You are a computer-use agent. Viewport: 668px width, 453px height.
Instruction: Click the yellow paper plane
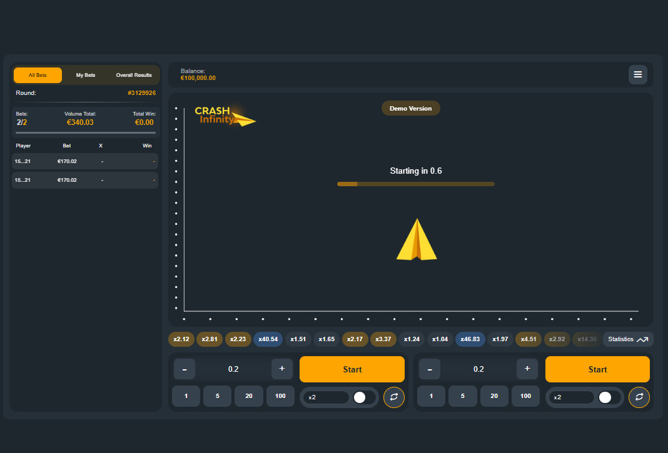point(417,239)
